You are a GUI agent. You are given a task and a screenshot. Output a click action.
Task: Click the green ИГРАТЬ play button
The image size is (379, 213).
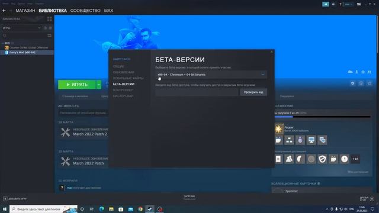77,85
